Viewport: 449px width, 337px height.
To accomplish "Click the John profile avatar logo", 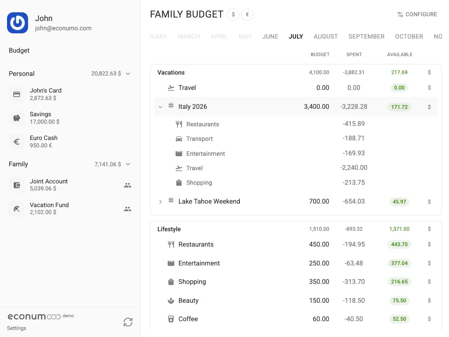I will click(18, 23).
